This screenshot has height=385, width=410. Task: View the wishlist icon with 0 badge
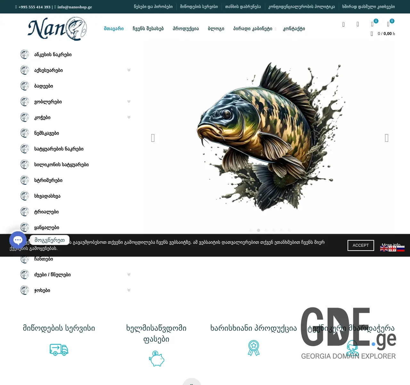click(372, 24)
